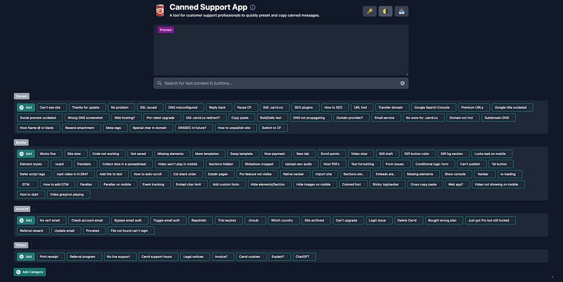Select DNS misconfigured message

point(185,108)
